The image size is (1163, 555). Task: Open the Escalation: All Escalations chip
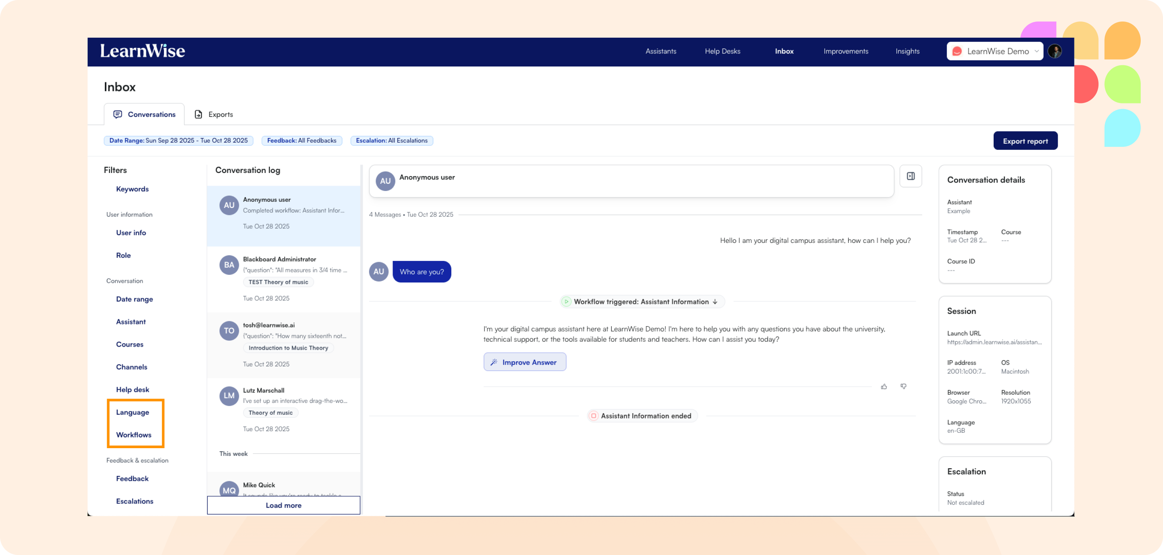(391, 141)
